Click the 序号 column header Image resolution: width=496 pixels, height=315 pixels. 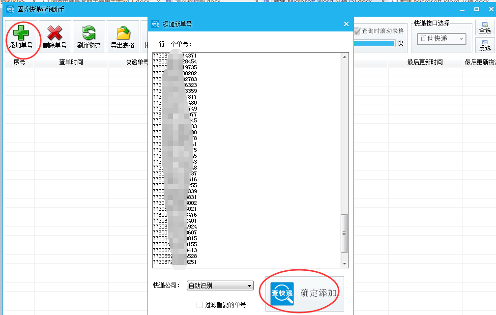point(19,62)
